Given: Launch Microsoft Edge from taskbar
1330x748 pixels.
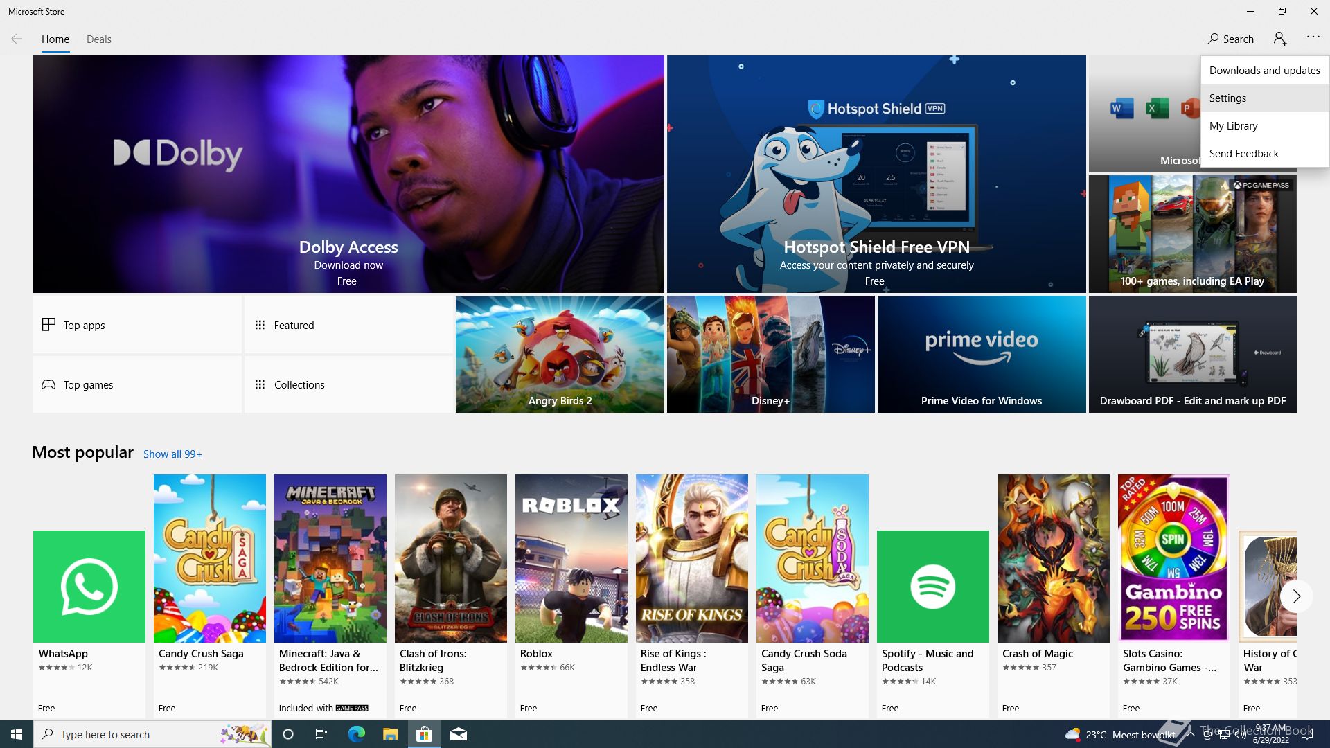Looking at the screenshot, I should tap(356, 734).
